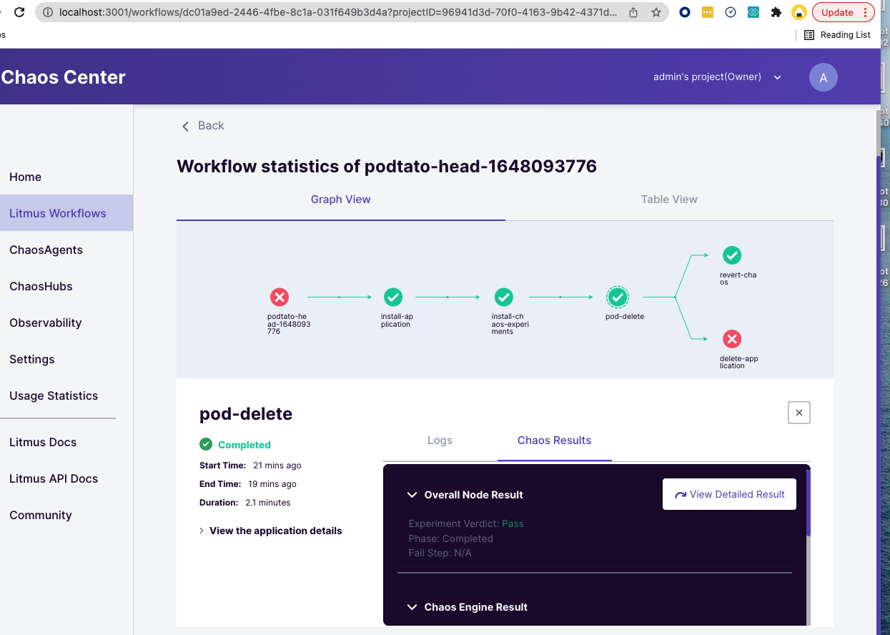Image resolution: width=890 pixels, height=635 pixels.
Task: Bookmark this page with the star icon
Action: tap(656, 12)
